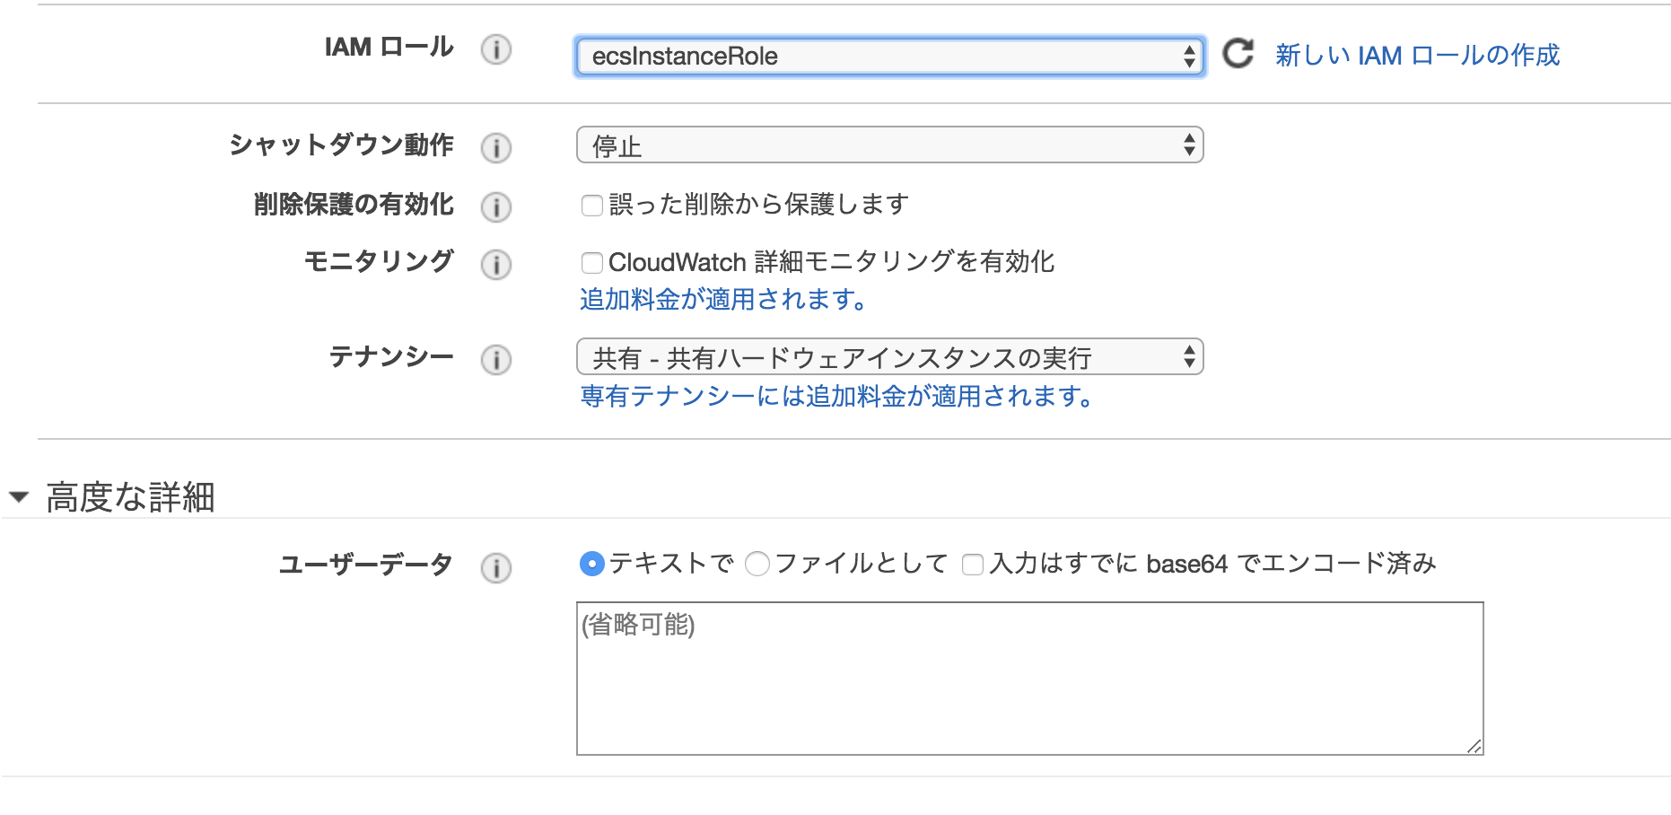
Task: Check the base64 でエンコード済み option
Action: 973,565
